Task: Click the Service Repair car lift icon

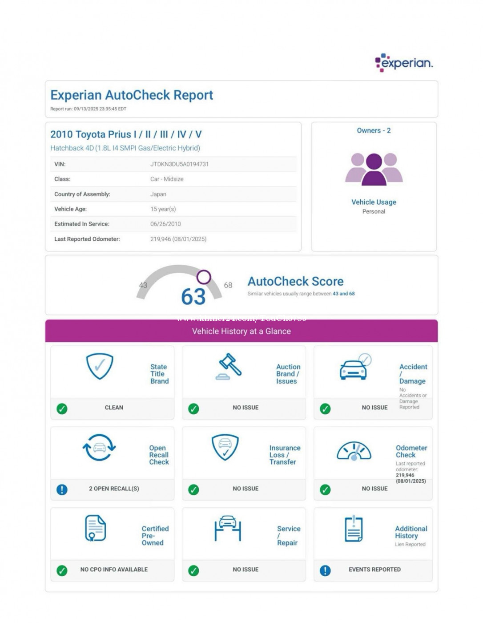Action: click(228, 528)
